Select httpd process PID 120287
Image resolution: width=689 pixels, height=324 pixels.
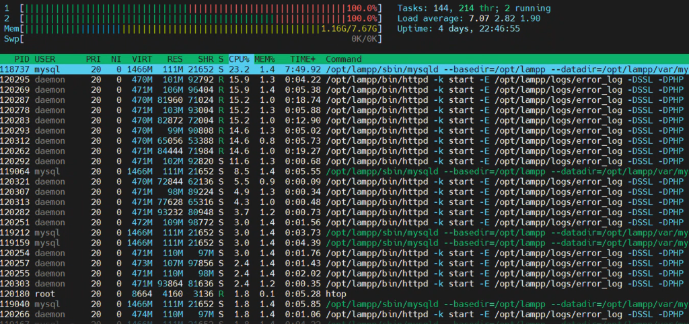344,99
